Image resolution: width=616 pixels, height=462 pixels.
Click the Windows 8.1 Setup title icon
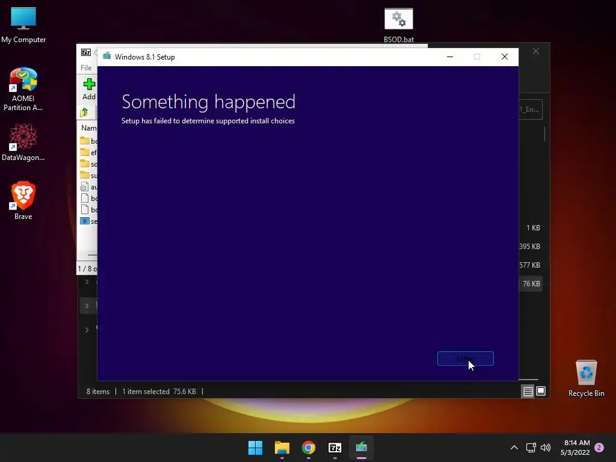click(107, 57)
